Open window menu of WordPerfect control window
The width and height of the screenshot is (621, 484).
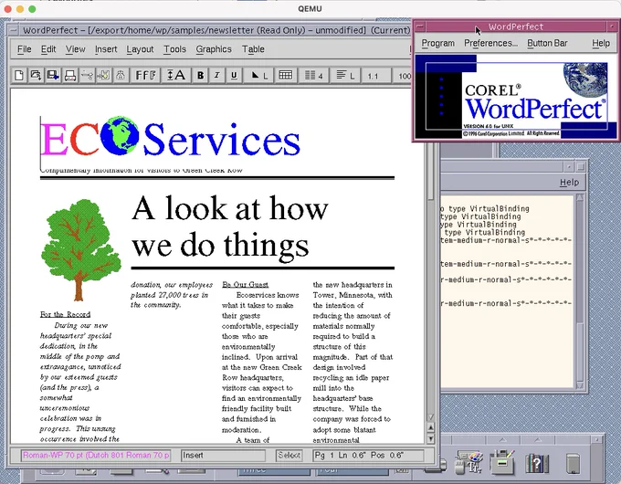click(420, 26)
